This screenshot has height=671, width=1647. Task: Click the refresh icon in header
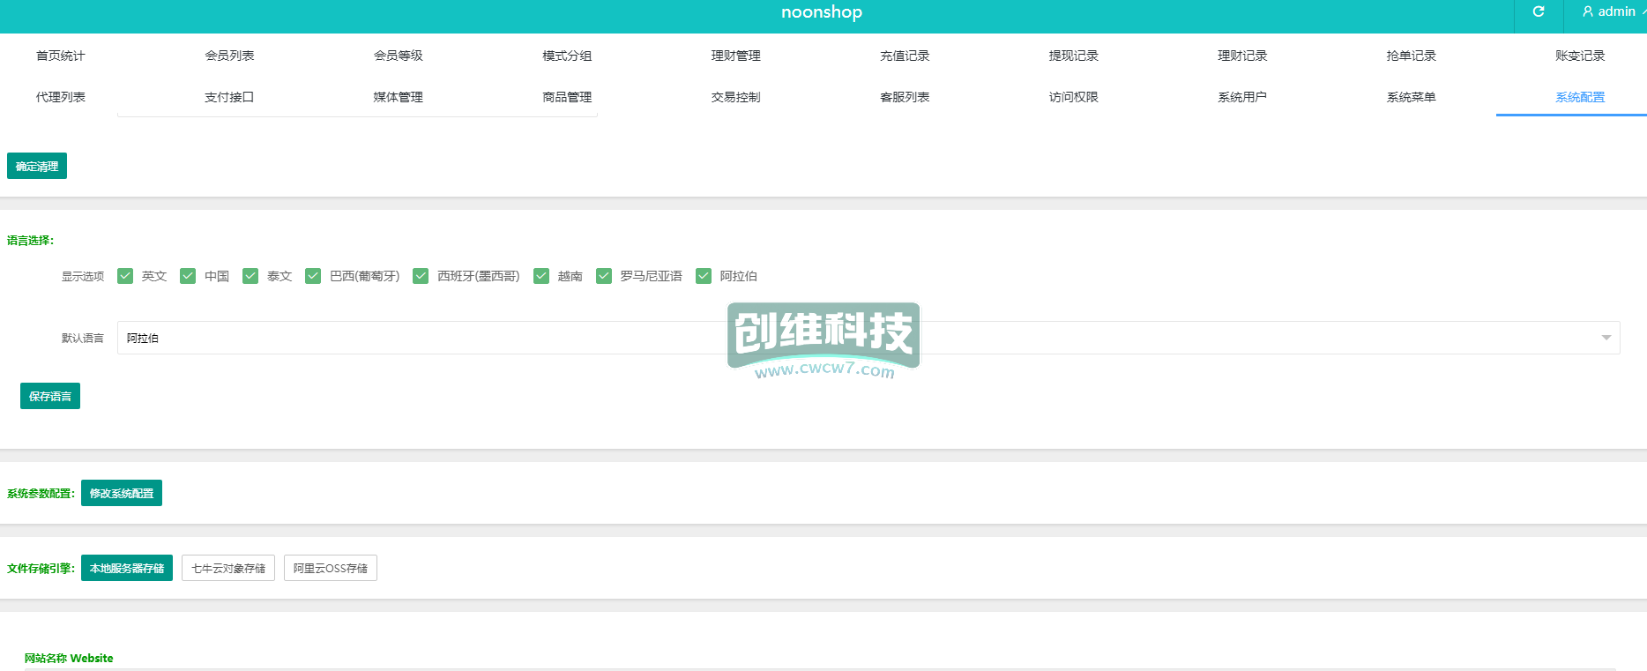tap(1539, 11)
